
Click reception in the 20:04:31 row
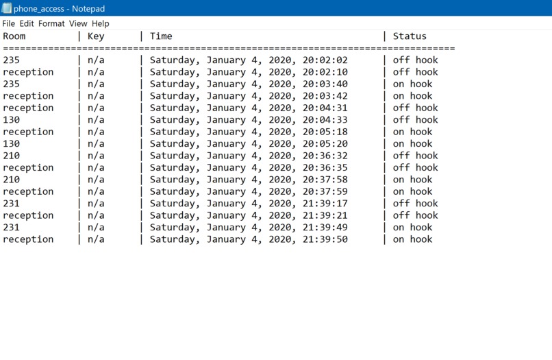[28, 108]
